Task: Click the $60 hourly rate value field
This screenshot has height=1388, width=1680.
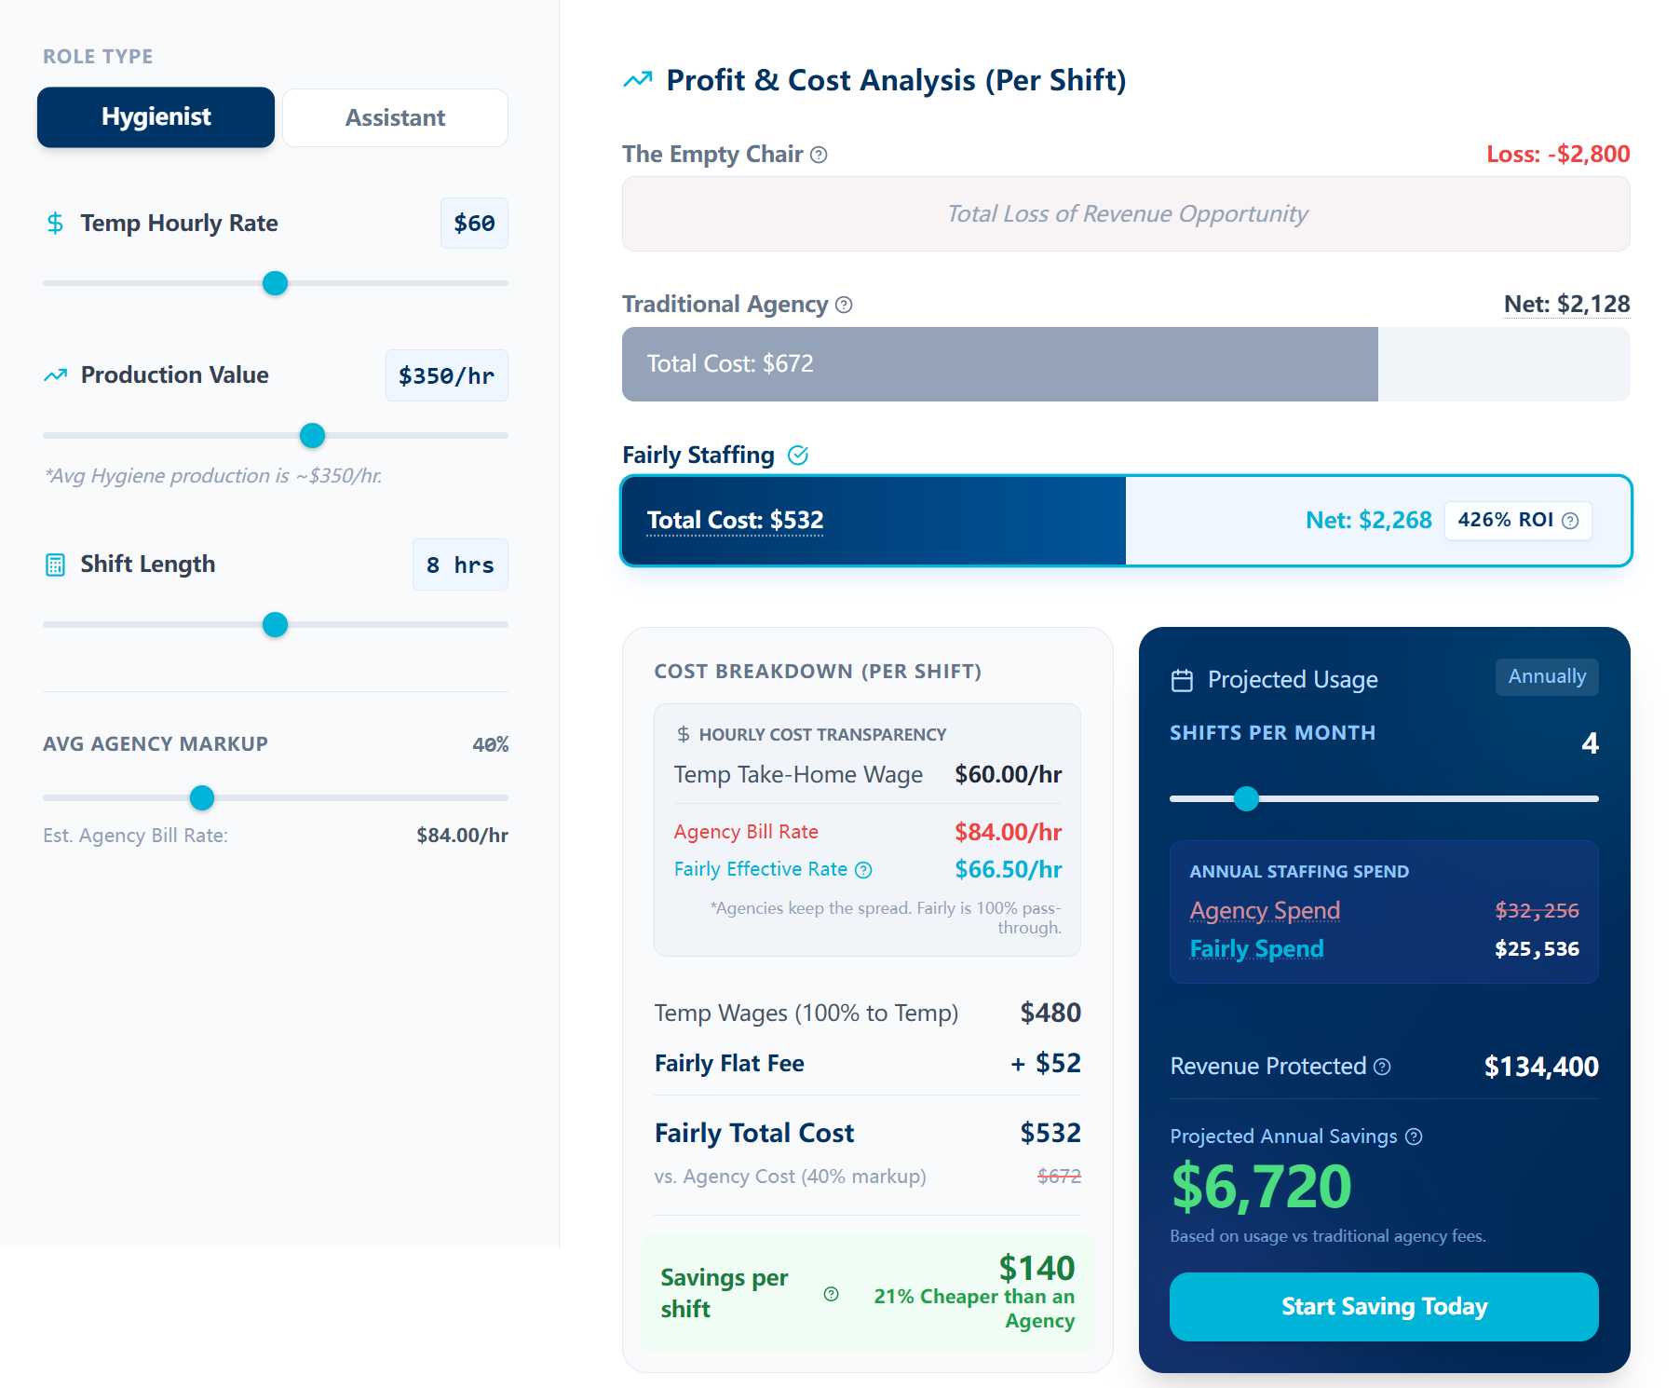Action: (x=474, y=224)
